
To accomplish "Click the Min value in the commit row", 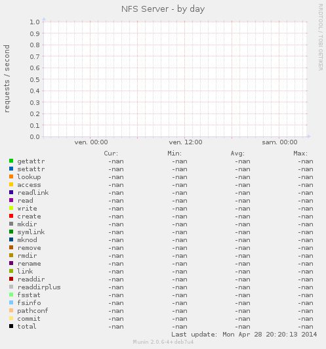I will (x=179, y=319).
